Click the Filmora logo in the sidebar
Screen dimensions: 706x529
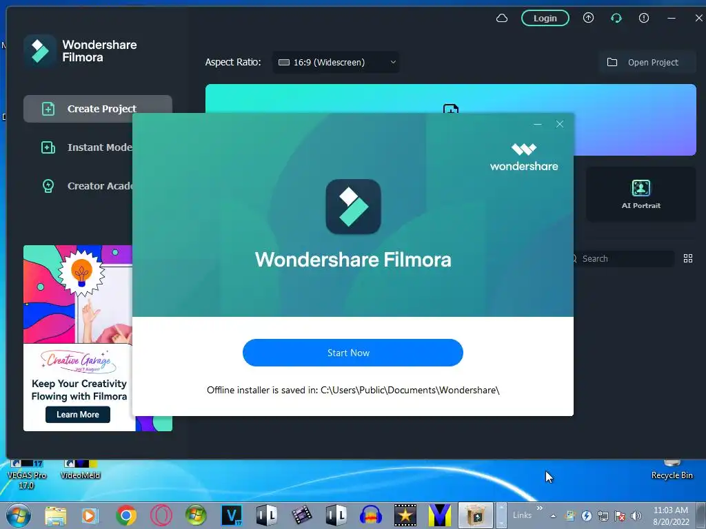39,51
